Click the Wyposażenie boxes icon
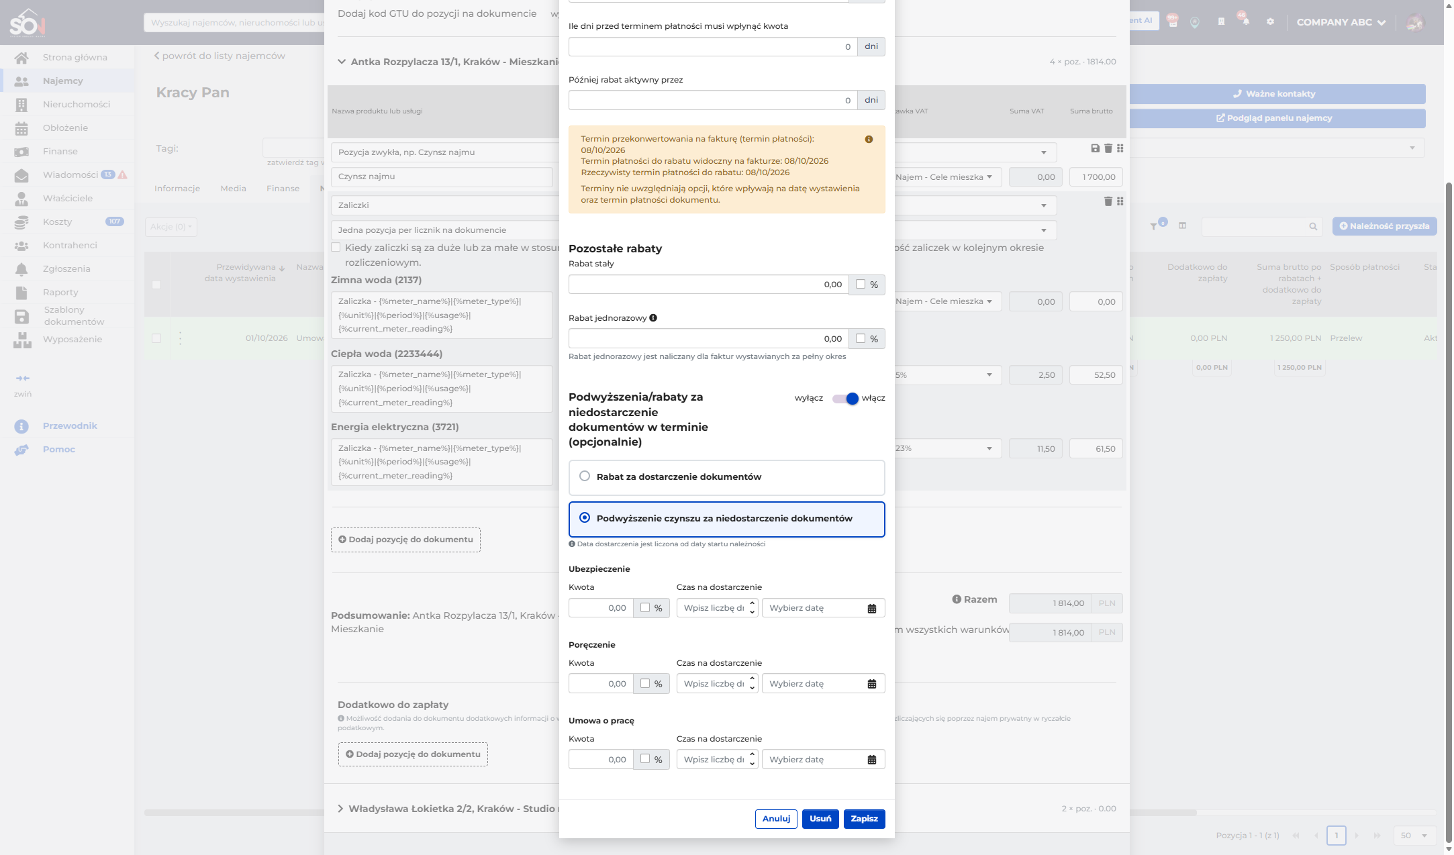Viewport: 1454px width, 855px height. pyautogui.click(x=22, y=340)
